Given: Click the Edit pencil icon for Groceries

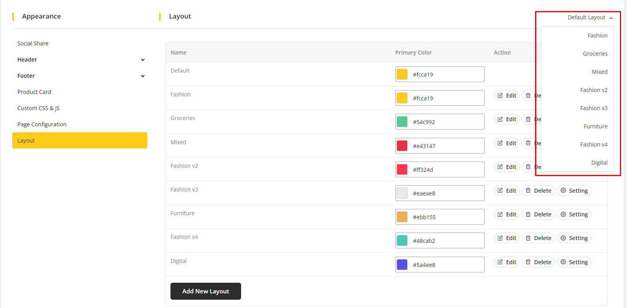Looking at the screenshot, I should pyautogui.click(x=500, y=119).
